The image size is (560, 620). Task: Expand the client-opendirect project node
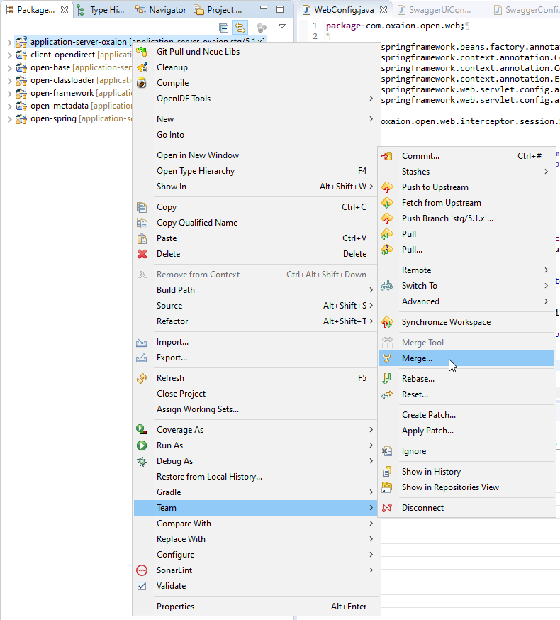pyautogui.click(x=9, y=55)
